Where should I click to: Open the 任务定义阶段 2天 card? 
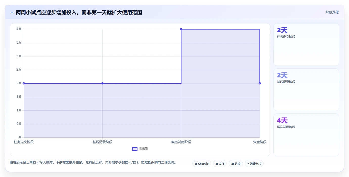306,44
